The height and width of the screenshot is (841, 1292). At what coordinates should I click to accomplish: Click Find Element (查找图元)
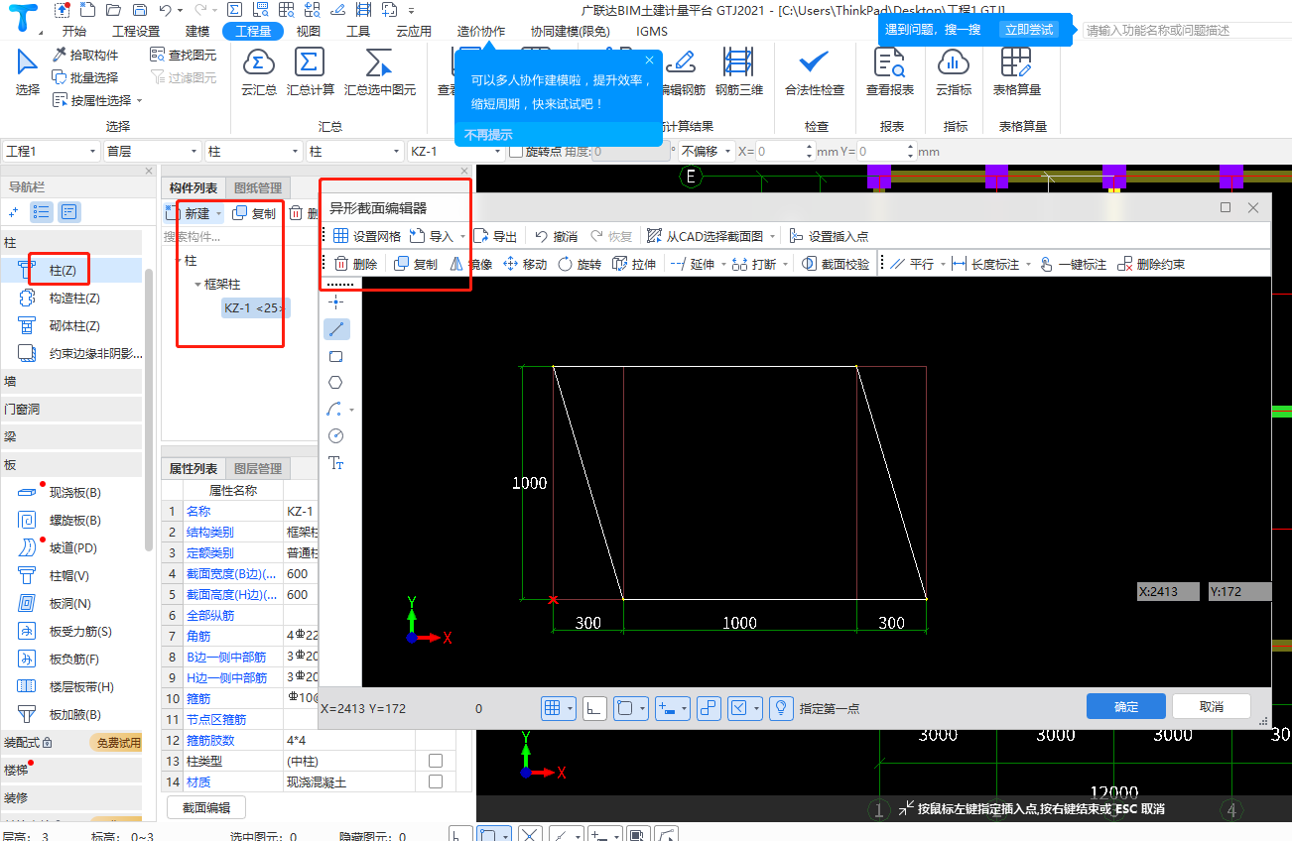[184, 55]
